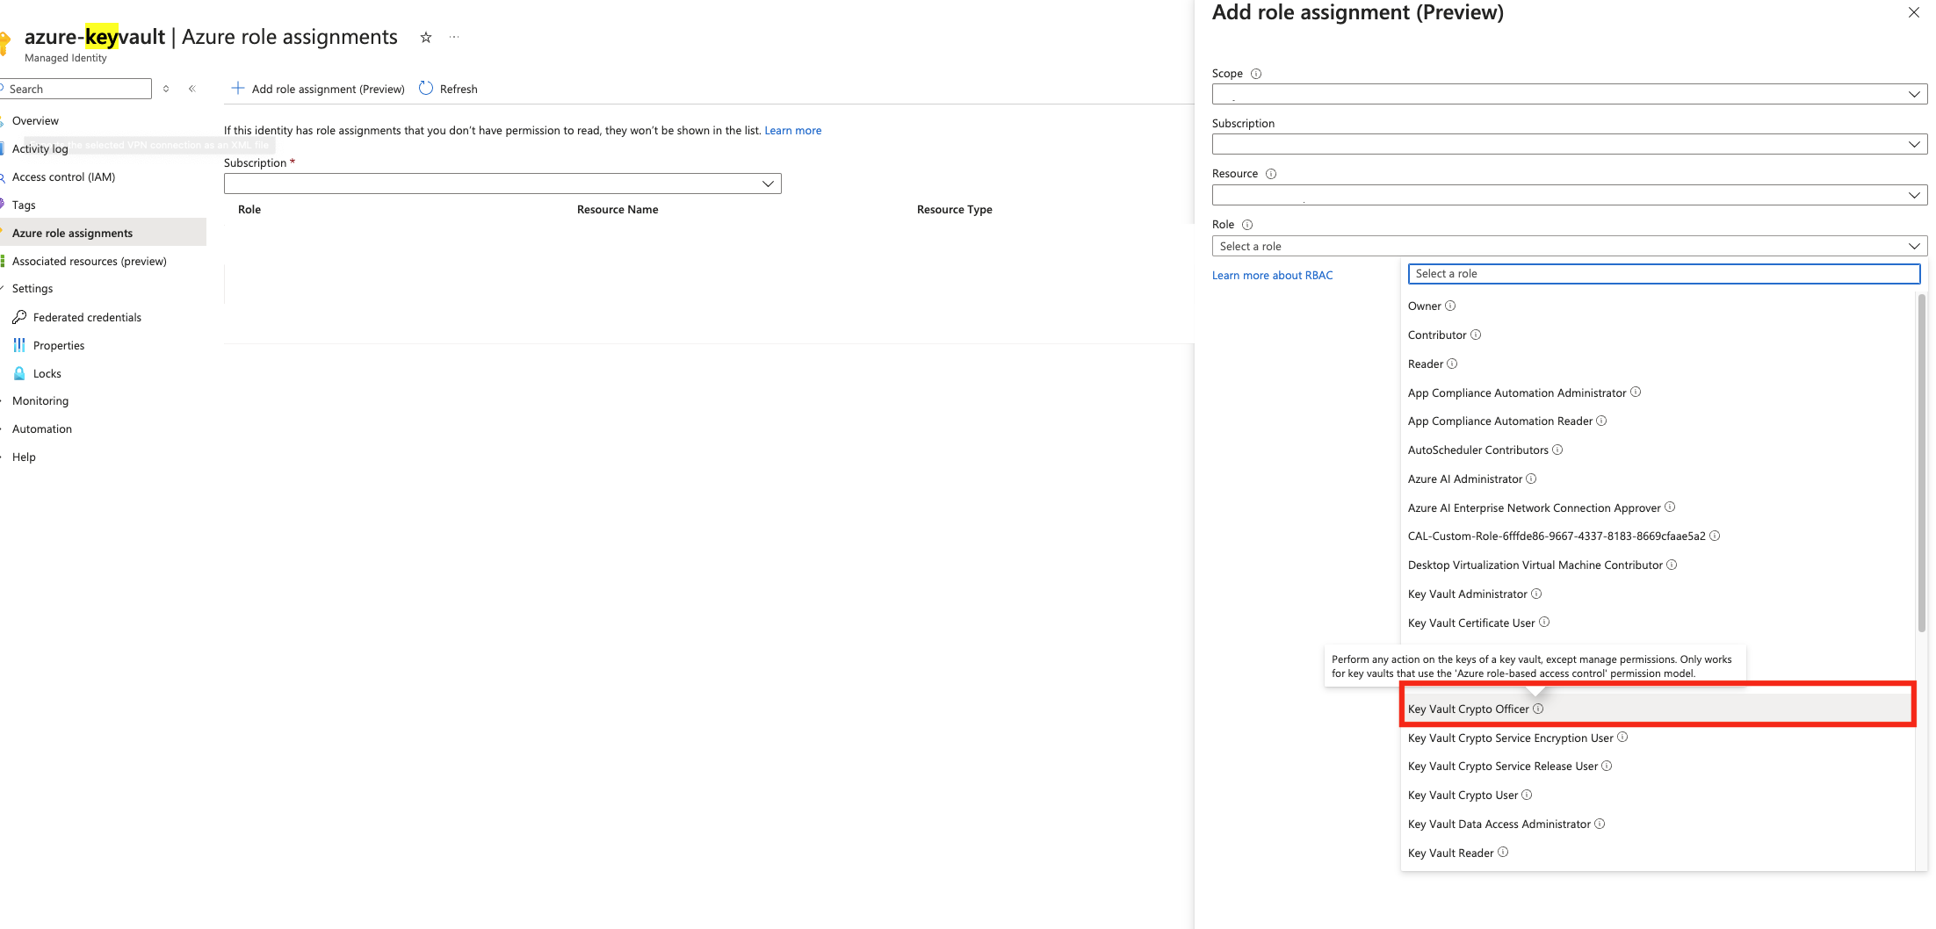Image resolution: width=1936 pixels, height=929 pixels.
Task: Click the 'Select a role' filter box
Action: (1664, 274)
